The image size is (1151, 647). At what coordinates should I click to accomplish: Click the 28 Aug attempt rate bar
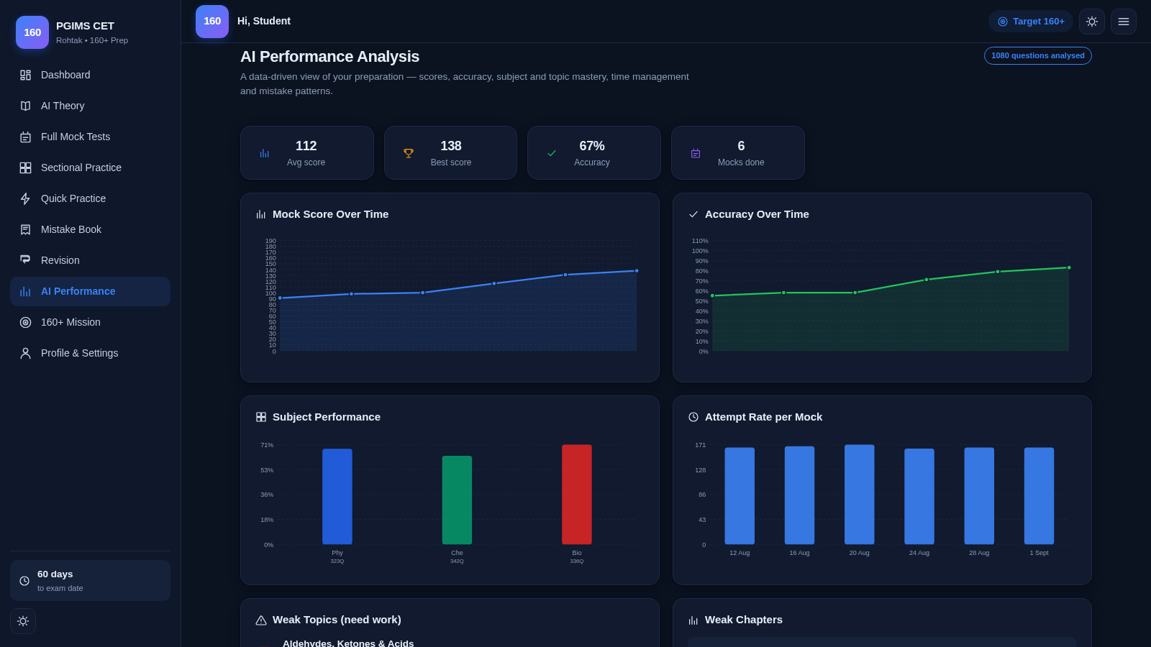click(979, 496)
